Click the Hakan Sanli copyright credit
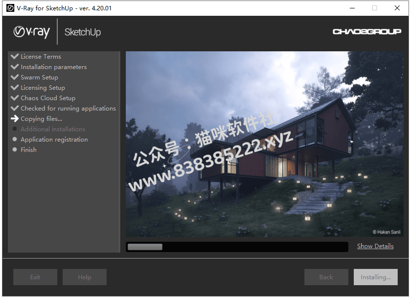The image size is (411, 299). (386, 232)
